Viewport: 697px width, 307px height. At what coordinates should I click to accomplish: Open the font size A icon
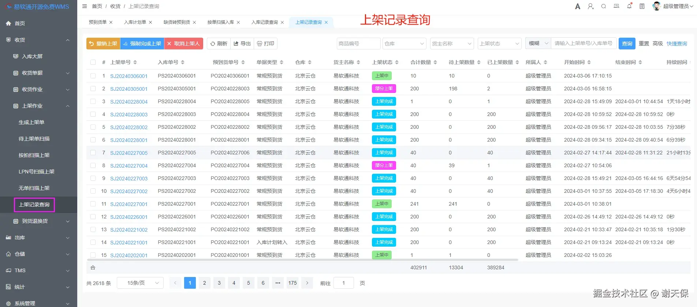pos(578,6)
